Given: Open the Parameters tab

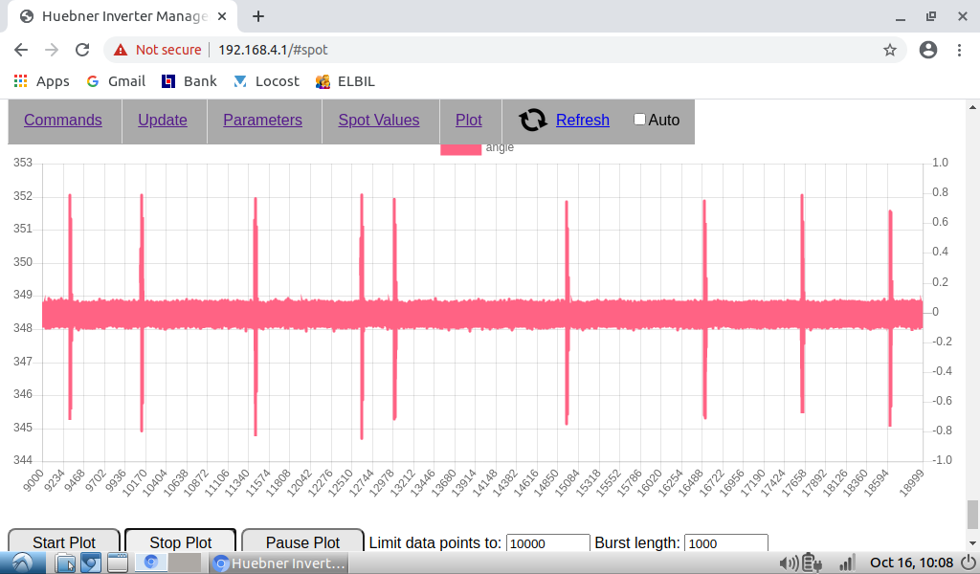Looking at the screenshot, I should coord(262,120).
